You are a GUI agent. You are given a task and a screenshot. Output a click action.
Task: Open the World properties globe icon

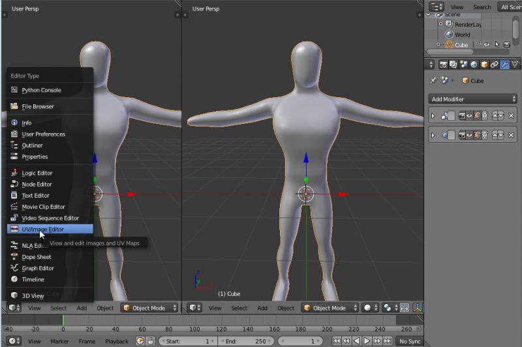coord(474,65)
